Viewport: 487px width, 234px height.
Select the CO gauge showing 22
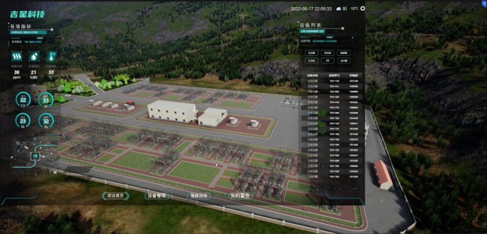23,100
